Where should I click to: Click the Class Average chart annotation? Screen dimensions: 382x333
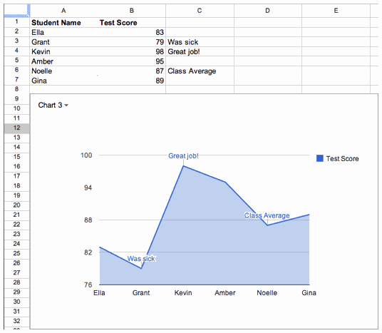[x=267, y=215]
